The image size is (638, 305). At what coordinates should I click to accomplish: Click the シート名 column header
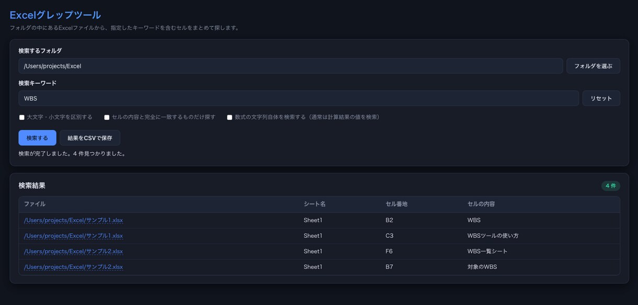315,204
